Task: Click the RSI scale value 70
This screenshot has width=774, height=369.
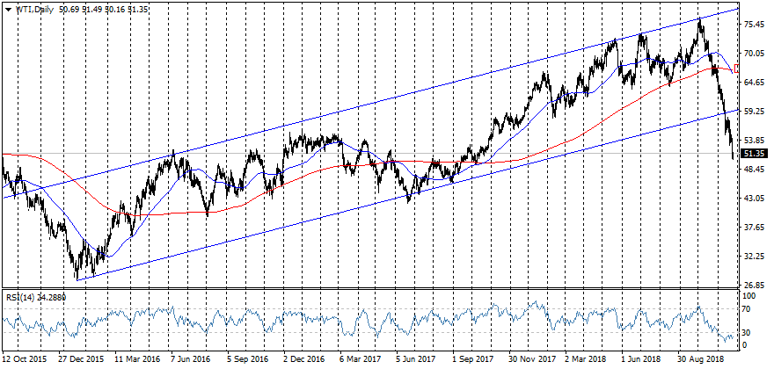Action: [748, 309]
